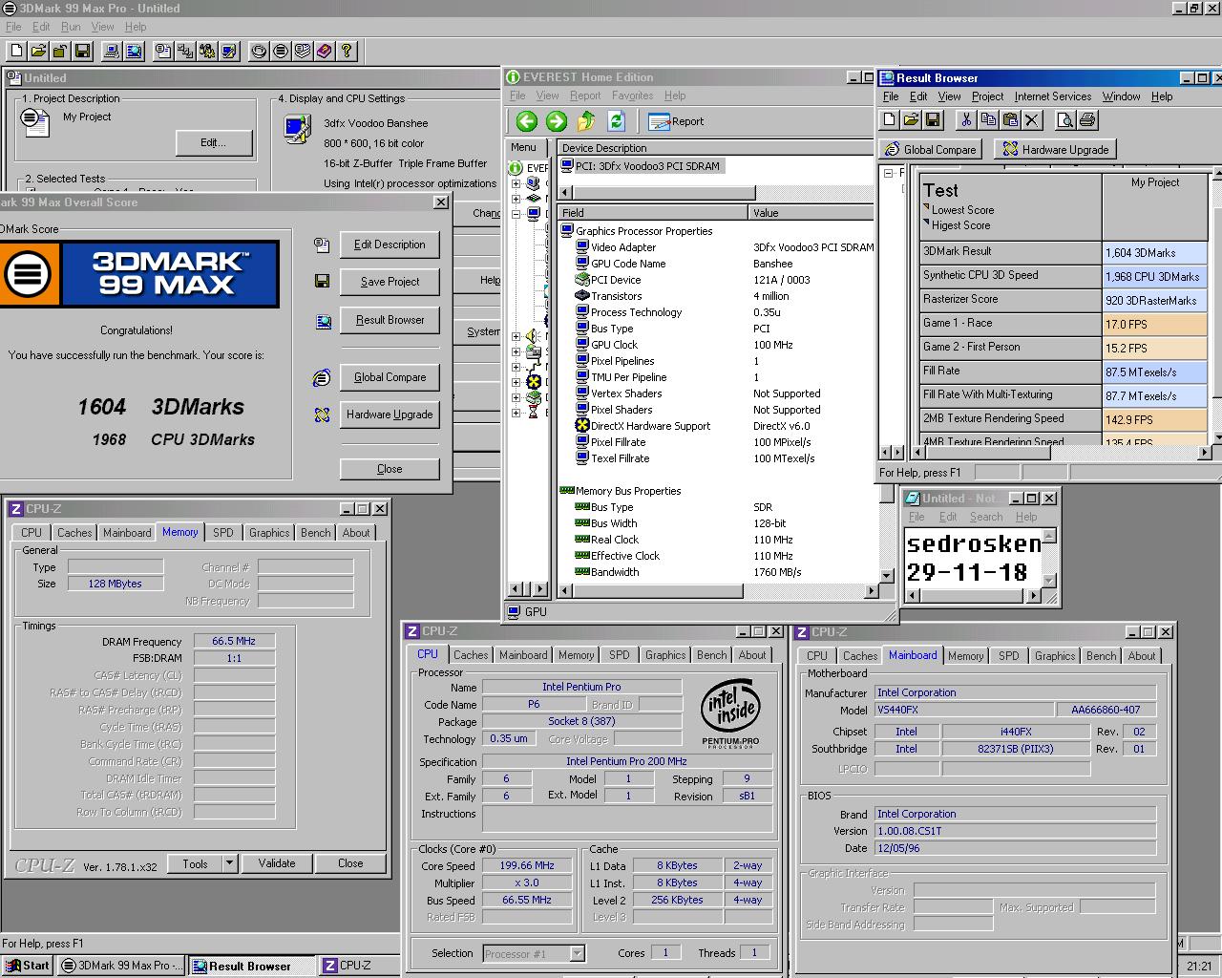Click Core Speed field 199.66 MHz

point(527,866)
